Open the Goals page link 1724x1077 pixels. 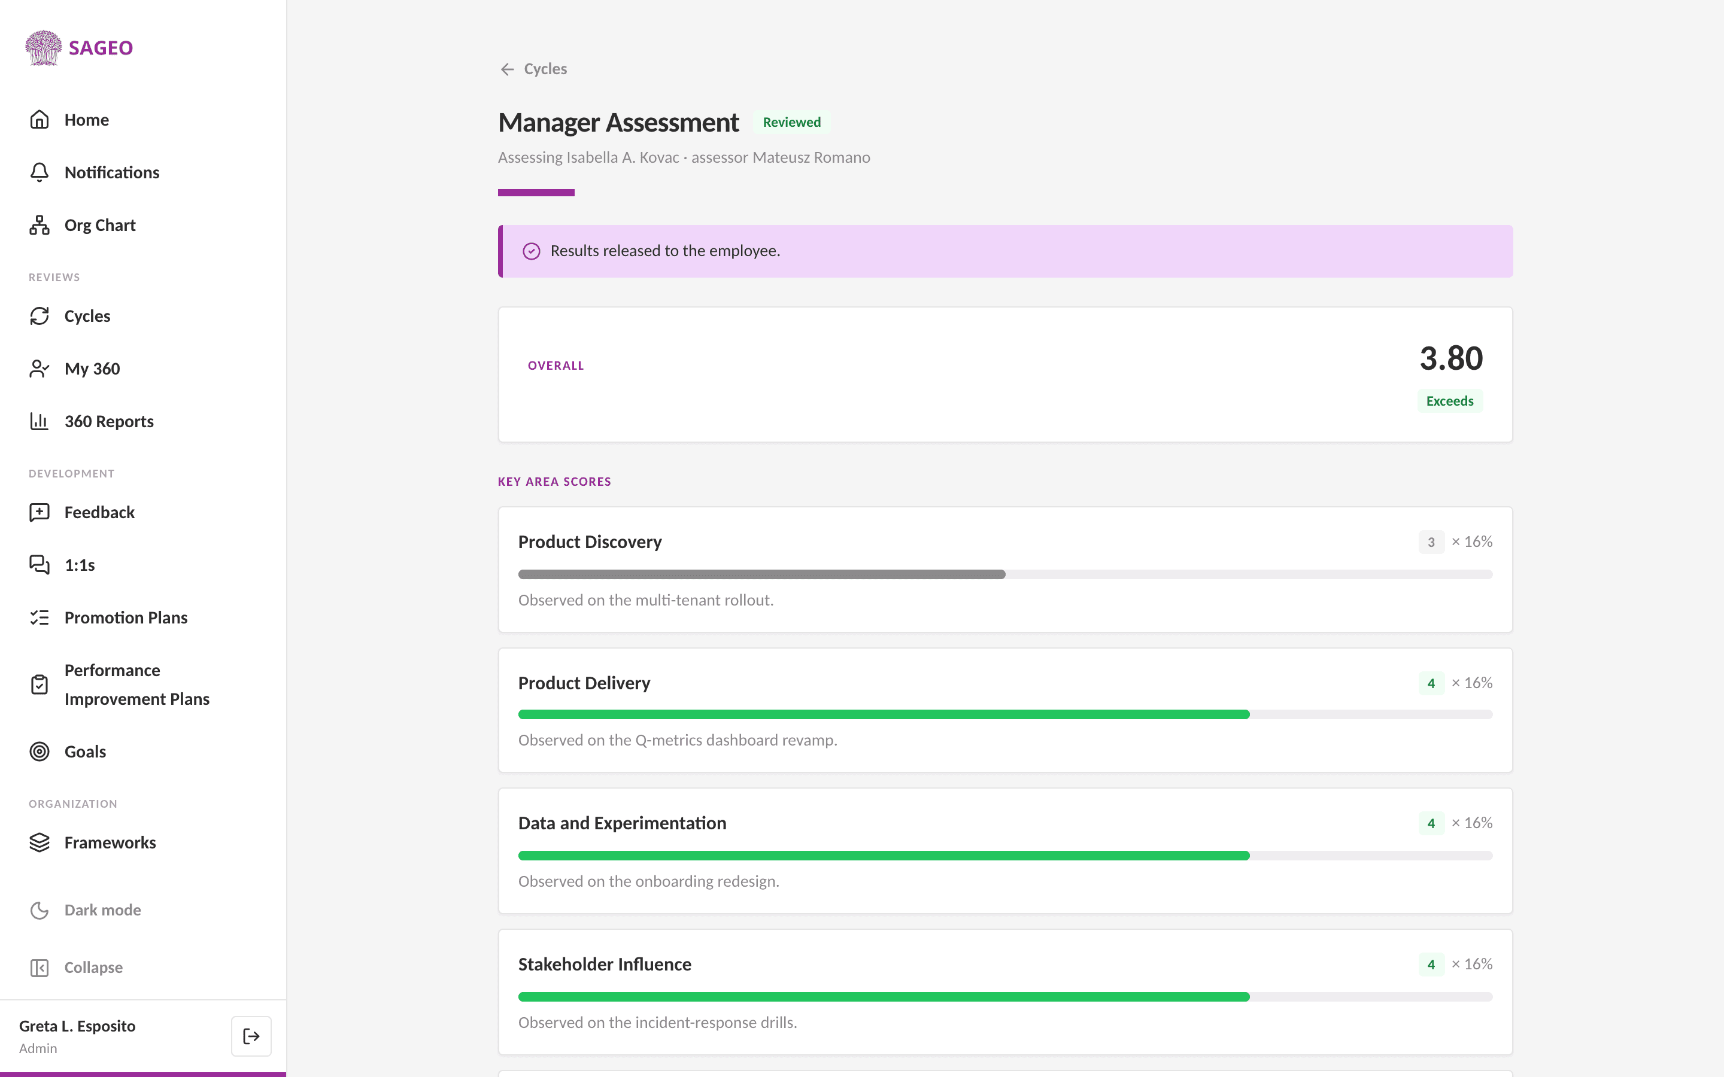tap(142, 752)
